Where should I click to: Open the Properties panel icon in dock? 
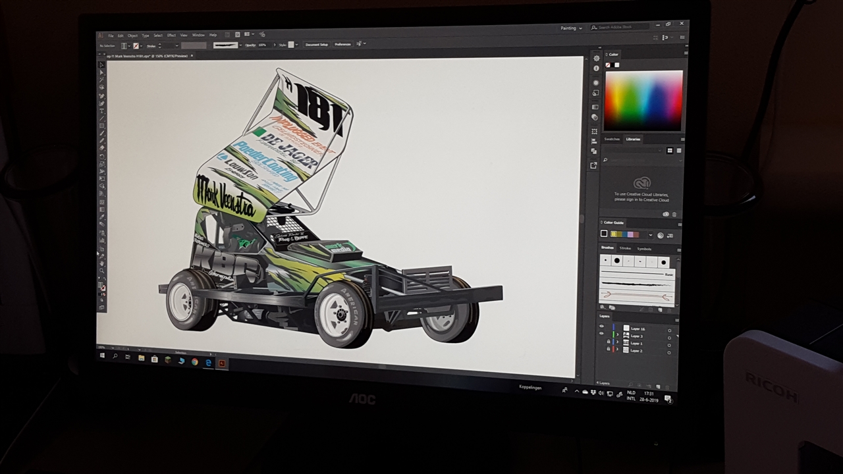click(597, 58)
